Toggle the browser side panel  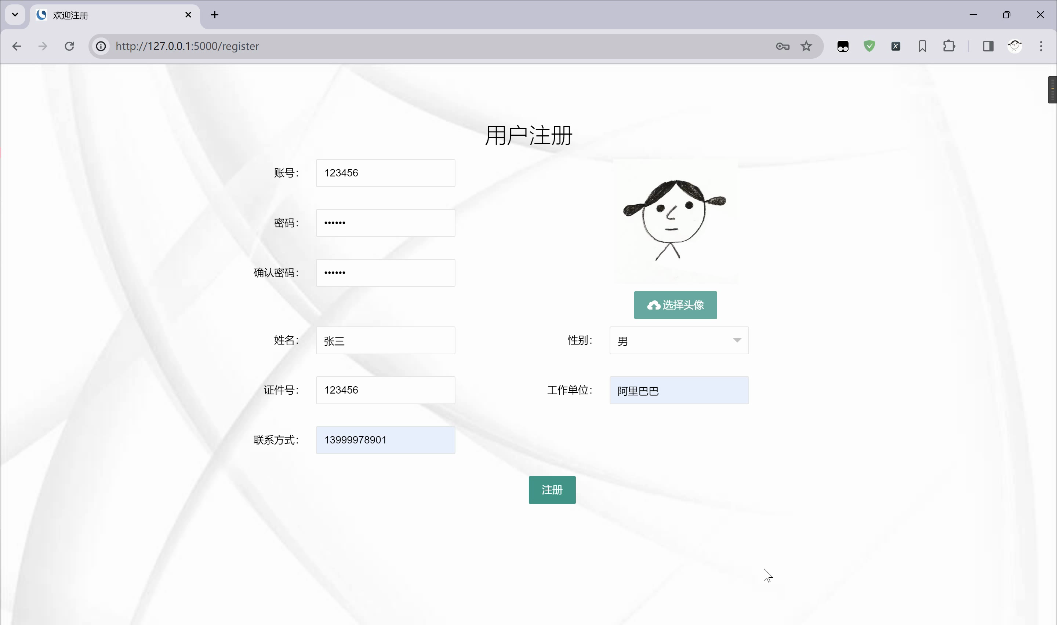tap(988, 46)
